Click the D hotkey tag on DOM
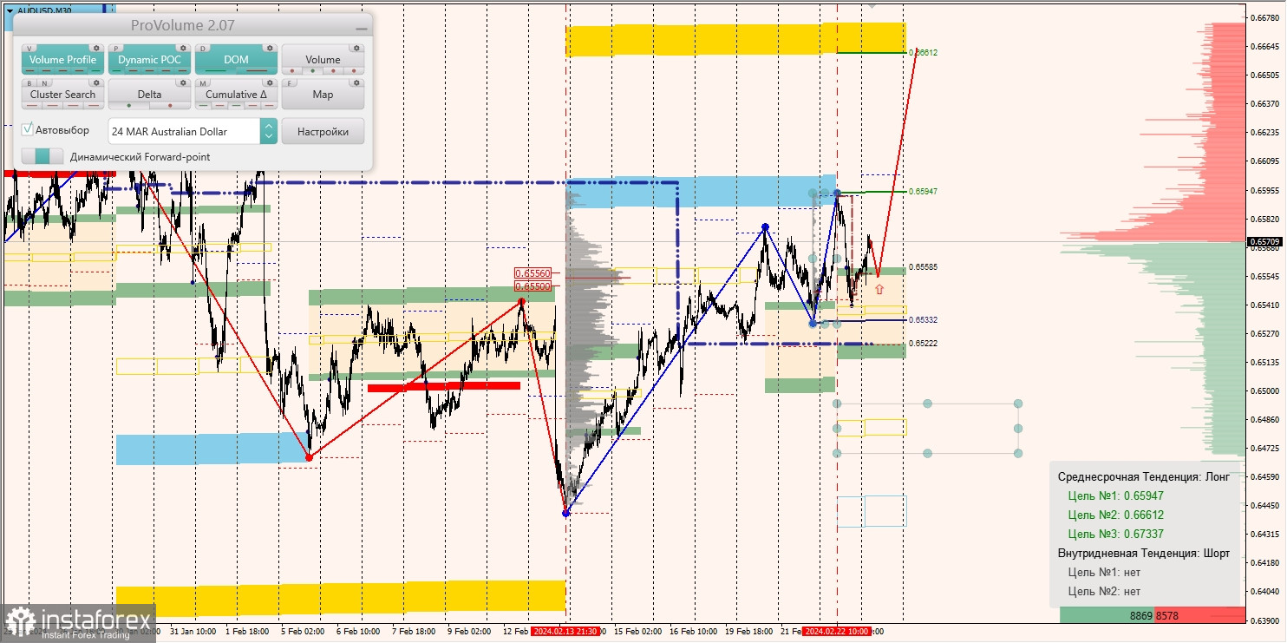 205,49
